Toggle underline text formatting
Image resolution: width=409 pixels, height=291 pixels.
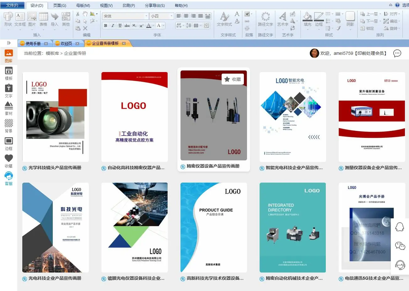[x=120, y=26]
